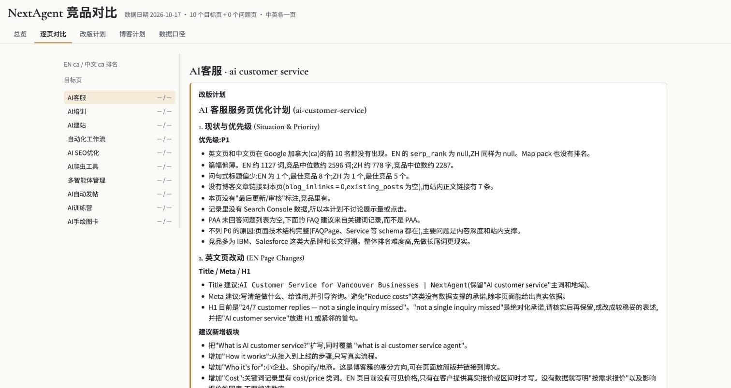This screenshot has width=731, height=388.
Task: Choose AI建站 from the sidebar list
Action: click(x=119, y=125)
